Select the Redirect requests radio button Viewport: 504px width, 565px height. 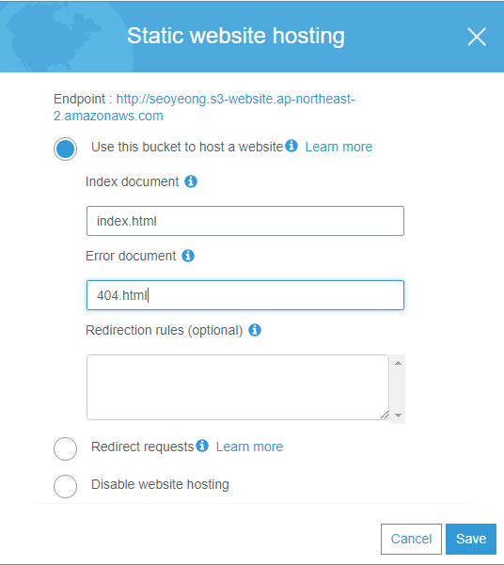pos(65,448)
